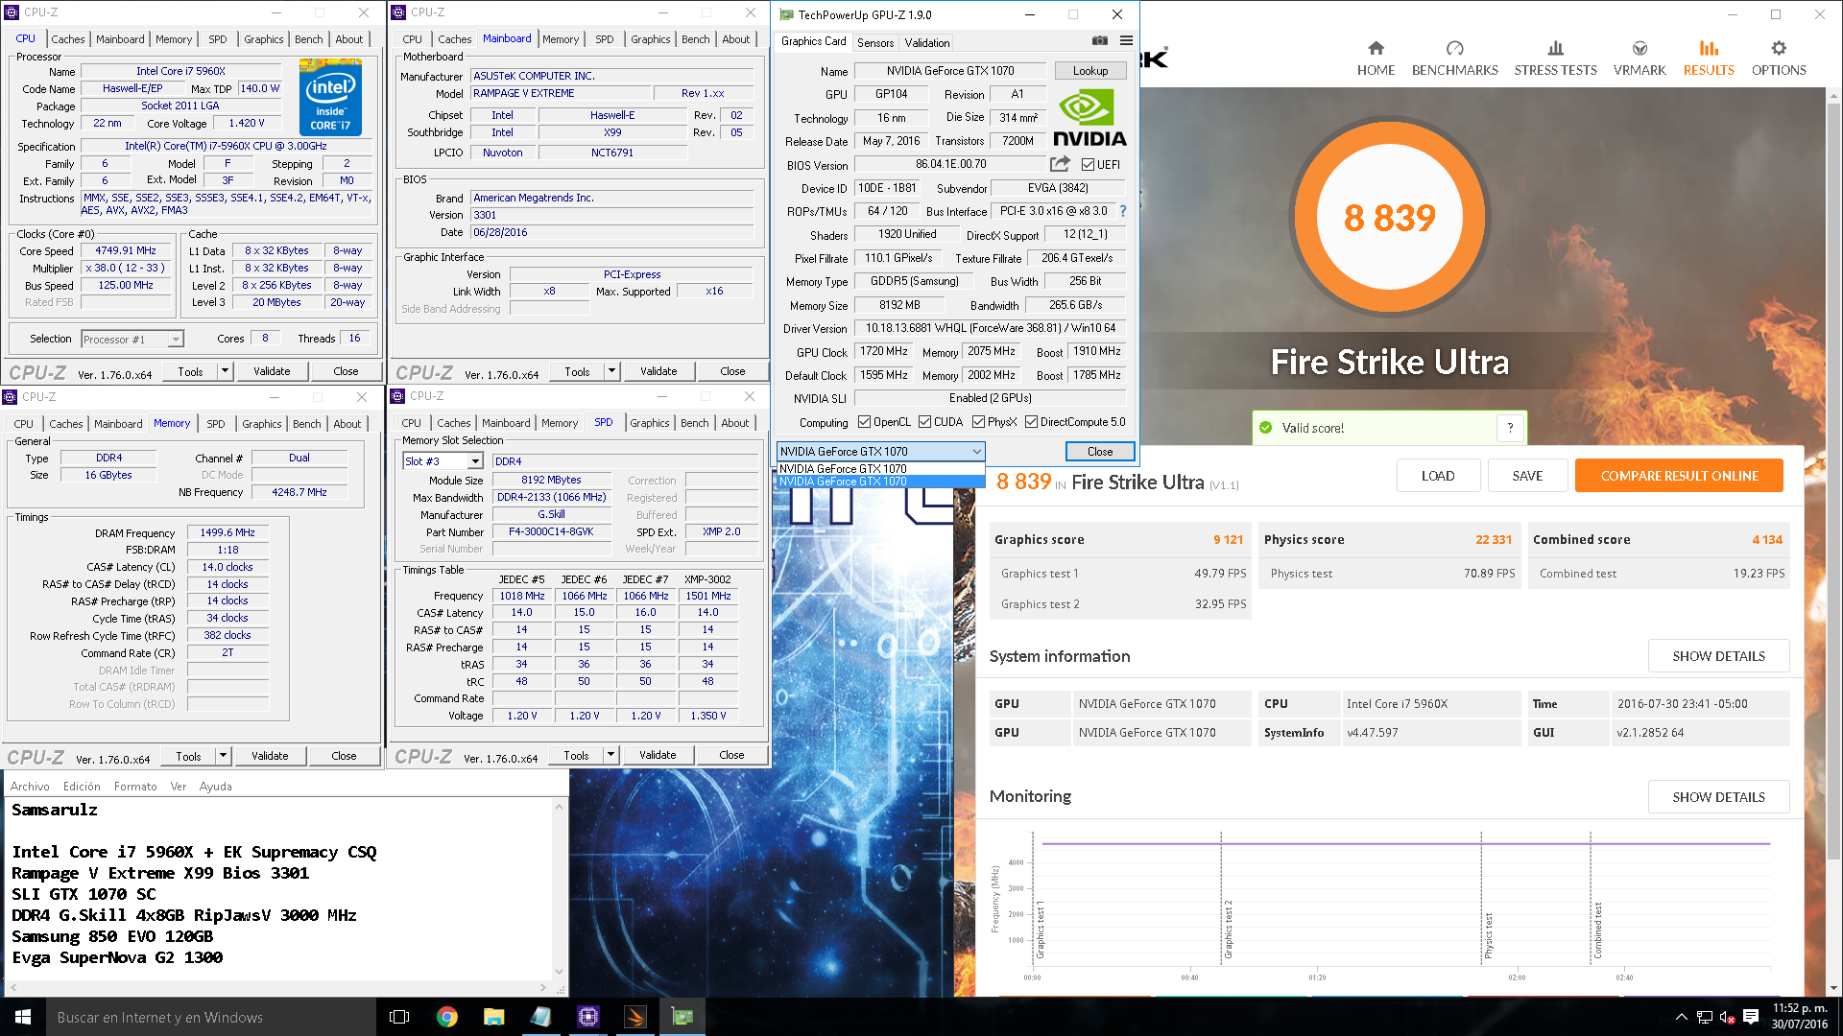1843x1036 pixels.
Task: Switch to Validation tab in GPU-Z
Action: pyautogui.click(x=927, y=42)
